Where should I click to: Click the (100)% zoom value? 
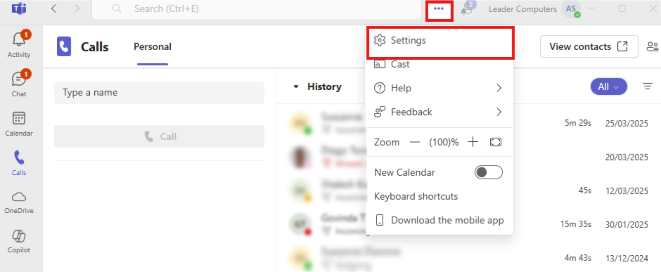pyautogui.click(x=444, y=142)
